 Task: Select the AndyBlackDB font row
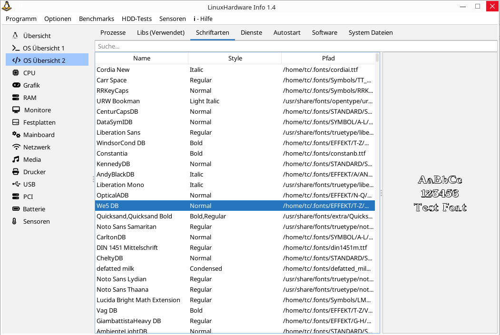235,174
